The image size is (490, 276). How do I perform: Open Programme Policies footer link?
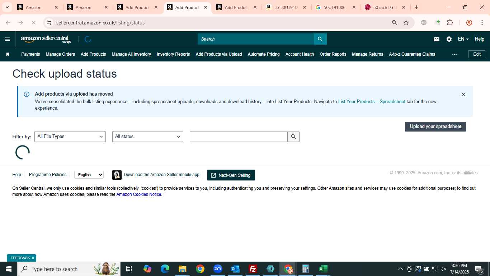(x=48, y=175)
